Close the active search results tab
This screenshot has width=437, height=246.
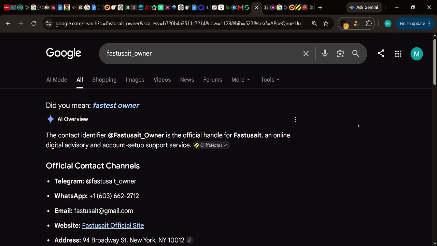[x=257, y=8]
